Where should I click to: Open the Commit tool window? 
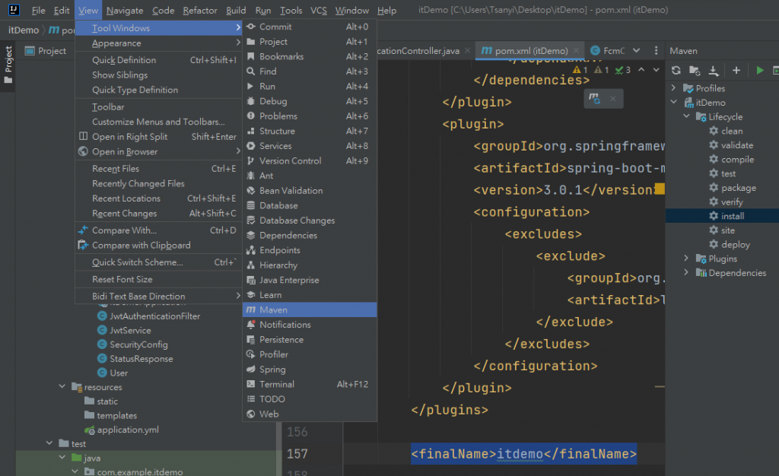(309, 27)
